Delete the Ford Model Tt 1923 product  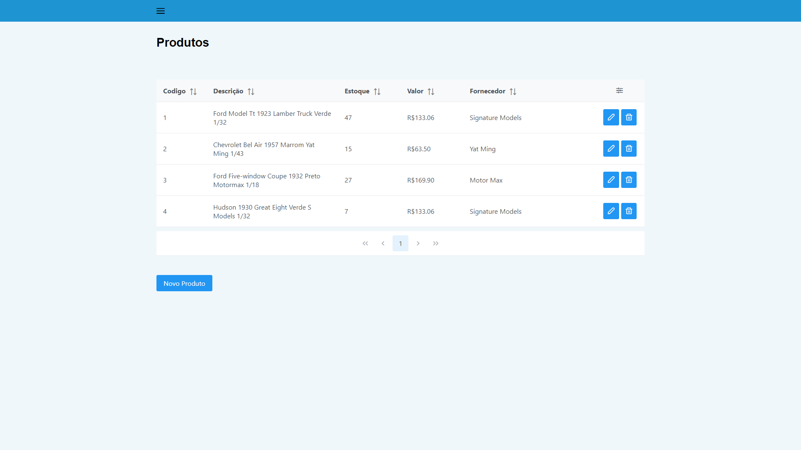tap(629, 117)
